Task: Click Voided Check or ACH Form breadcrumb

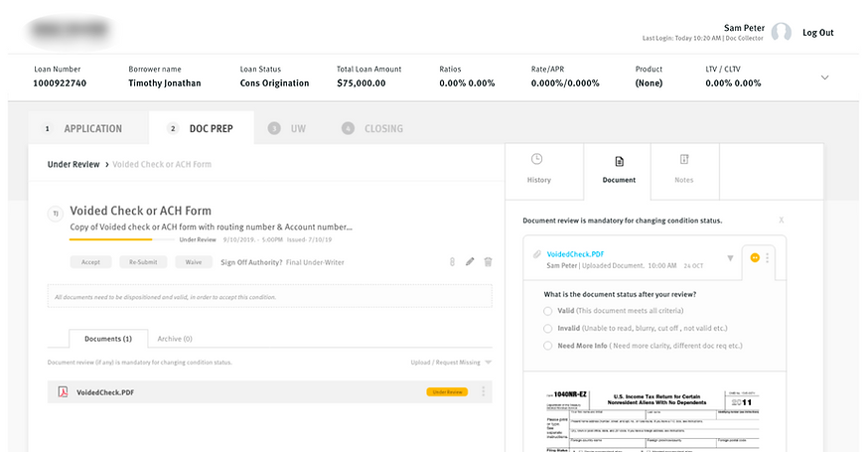Action: click(162, 165)
